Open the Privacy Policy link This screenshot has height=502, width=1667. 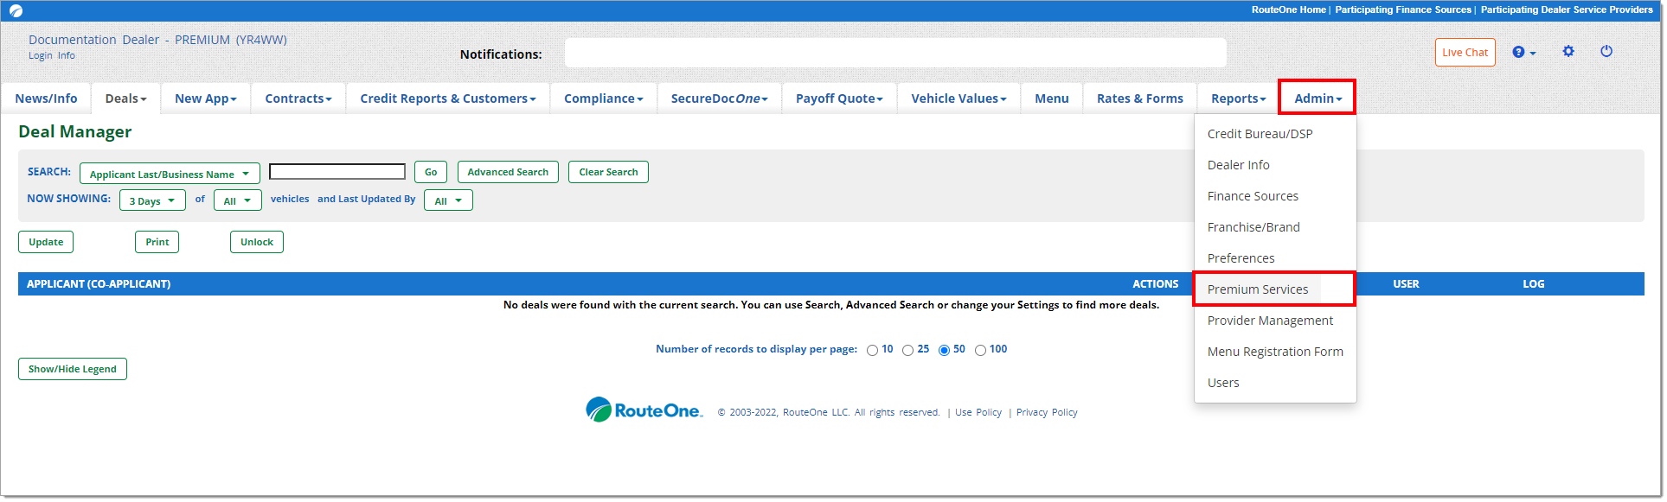[x=1047, y=413]
